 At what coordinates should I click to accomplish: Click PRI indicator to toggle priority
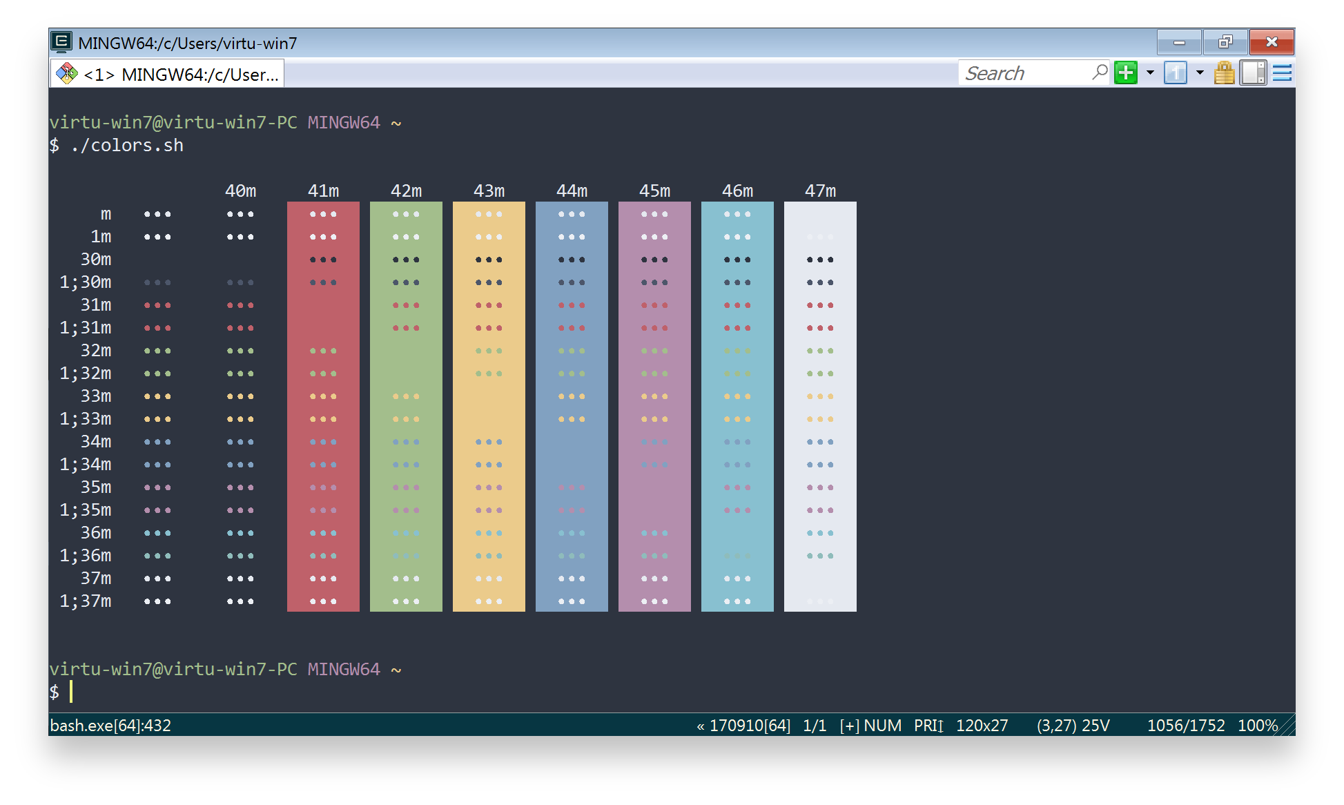(925, 726)
